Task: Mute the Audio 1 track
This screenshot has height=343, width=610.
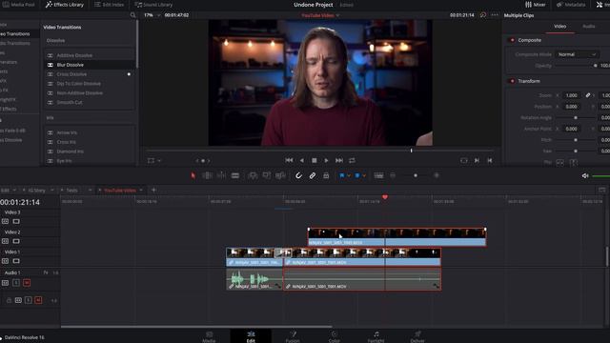Action: pyautogui.click(x=27, y=283)
